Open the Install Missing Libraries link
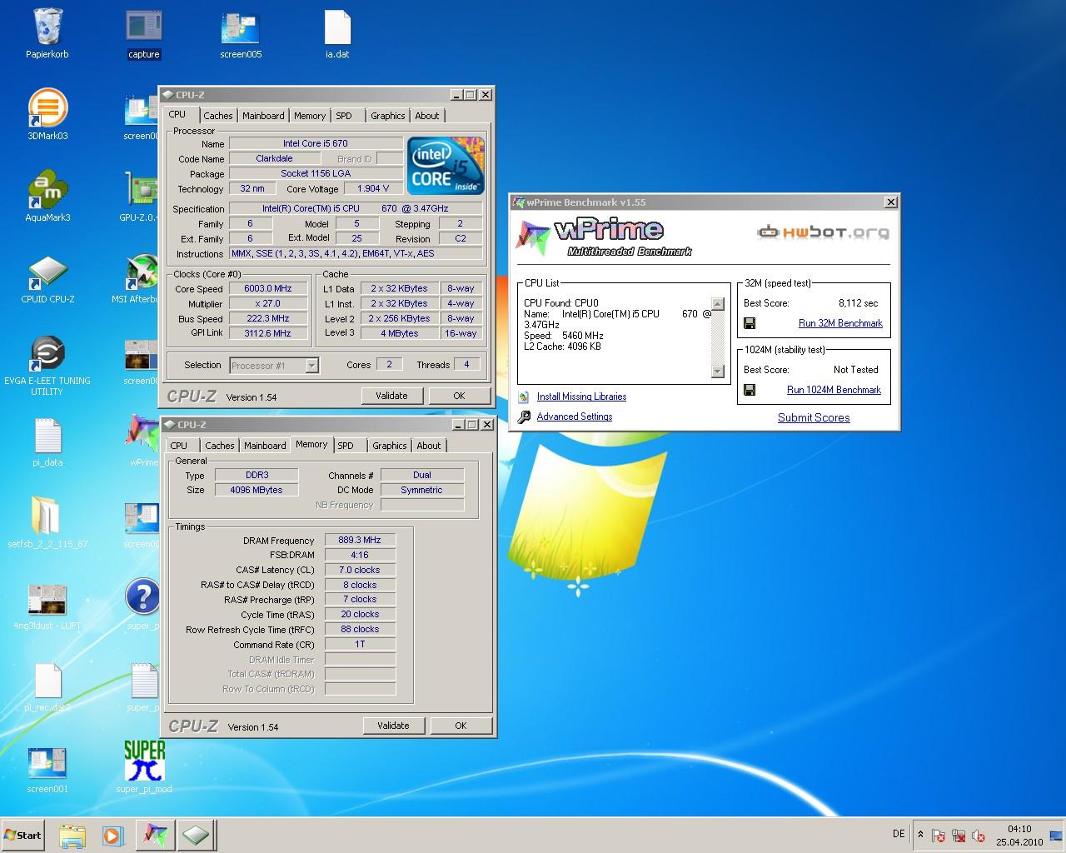Screen dimensions: 1066x853 (x=581, y=397)
